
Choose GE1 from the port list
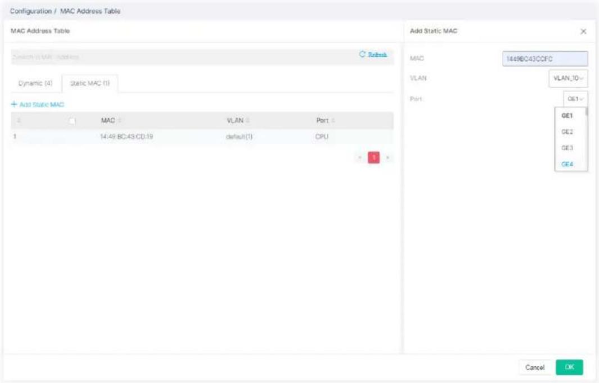568,115
